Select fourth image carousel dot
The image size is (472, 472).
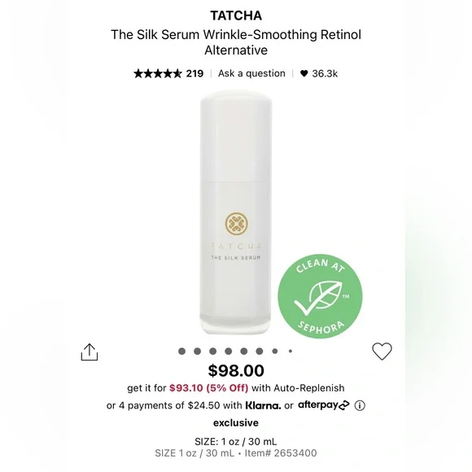coord(229,351)
